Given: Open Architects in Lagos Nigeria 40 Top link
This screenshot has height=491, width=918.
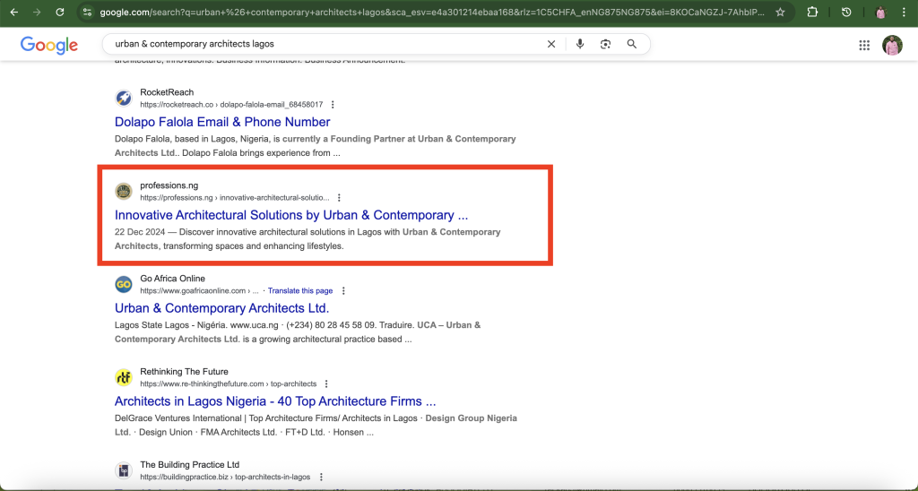Looking at the screenshot, I should (275, 401).
